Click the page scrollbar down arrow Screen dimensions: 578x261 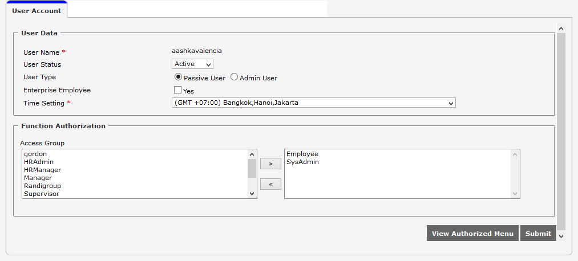click(x=561, y=235)
